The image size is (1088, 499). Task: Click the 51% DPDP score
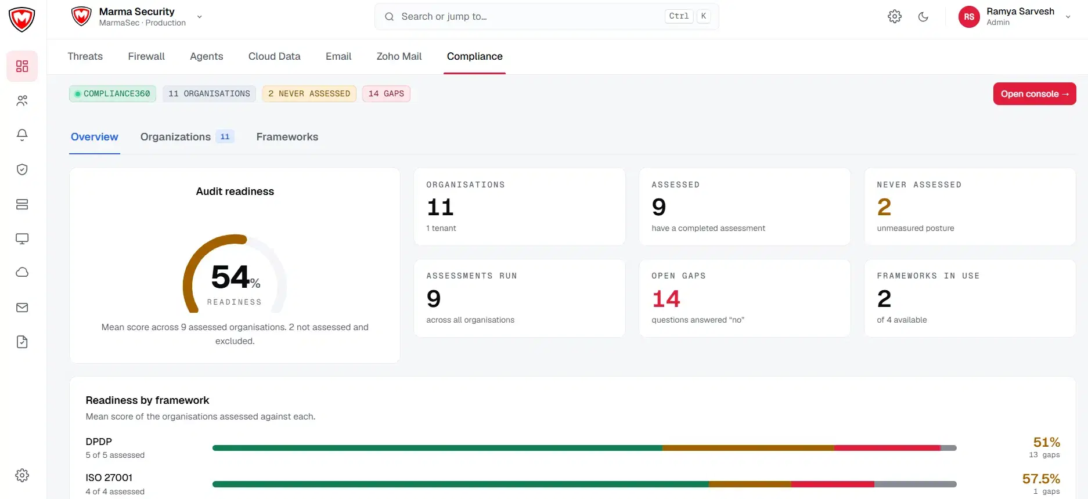pyautogui.click(x=1046, y=442)
